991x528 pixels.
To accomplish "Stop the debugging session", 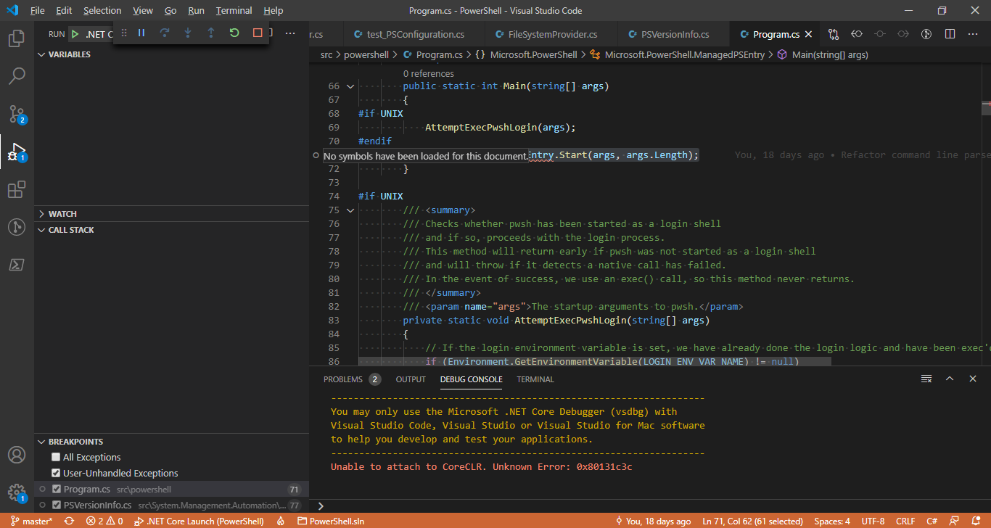I will click(258, 33).
